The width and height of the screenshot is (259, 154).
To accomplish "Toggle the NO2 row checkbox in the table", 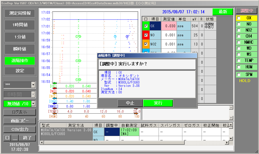I will click(x=146, y=44).
